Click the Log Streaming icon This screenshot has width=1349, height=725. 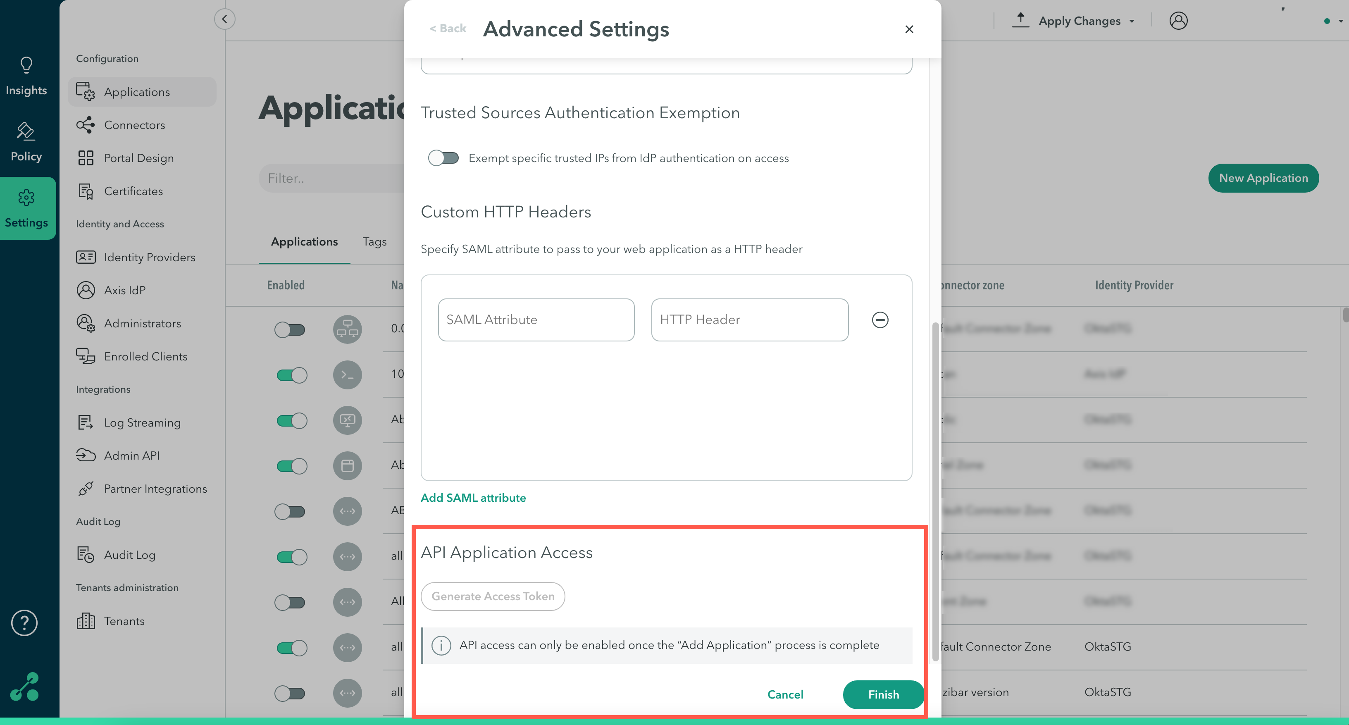point(86,422)
